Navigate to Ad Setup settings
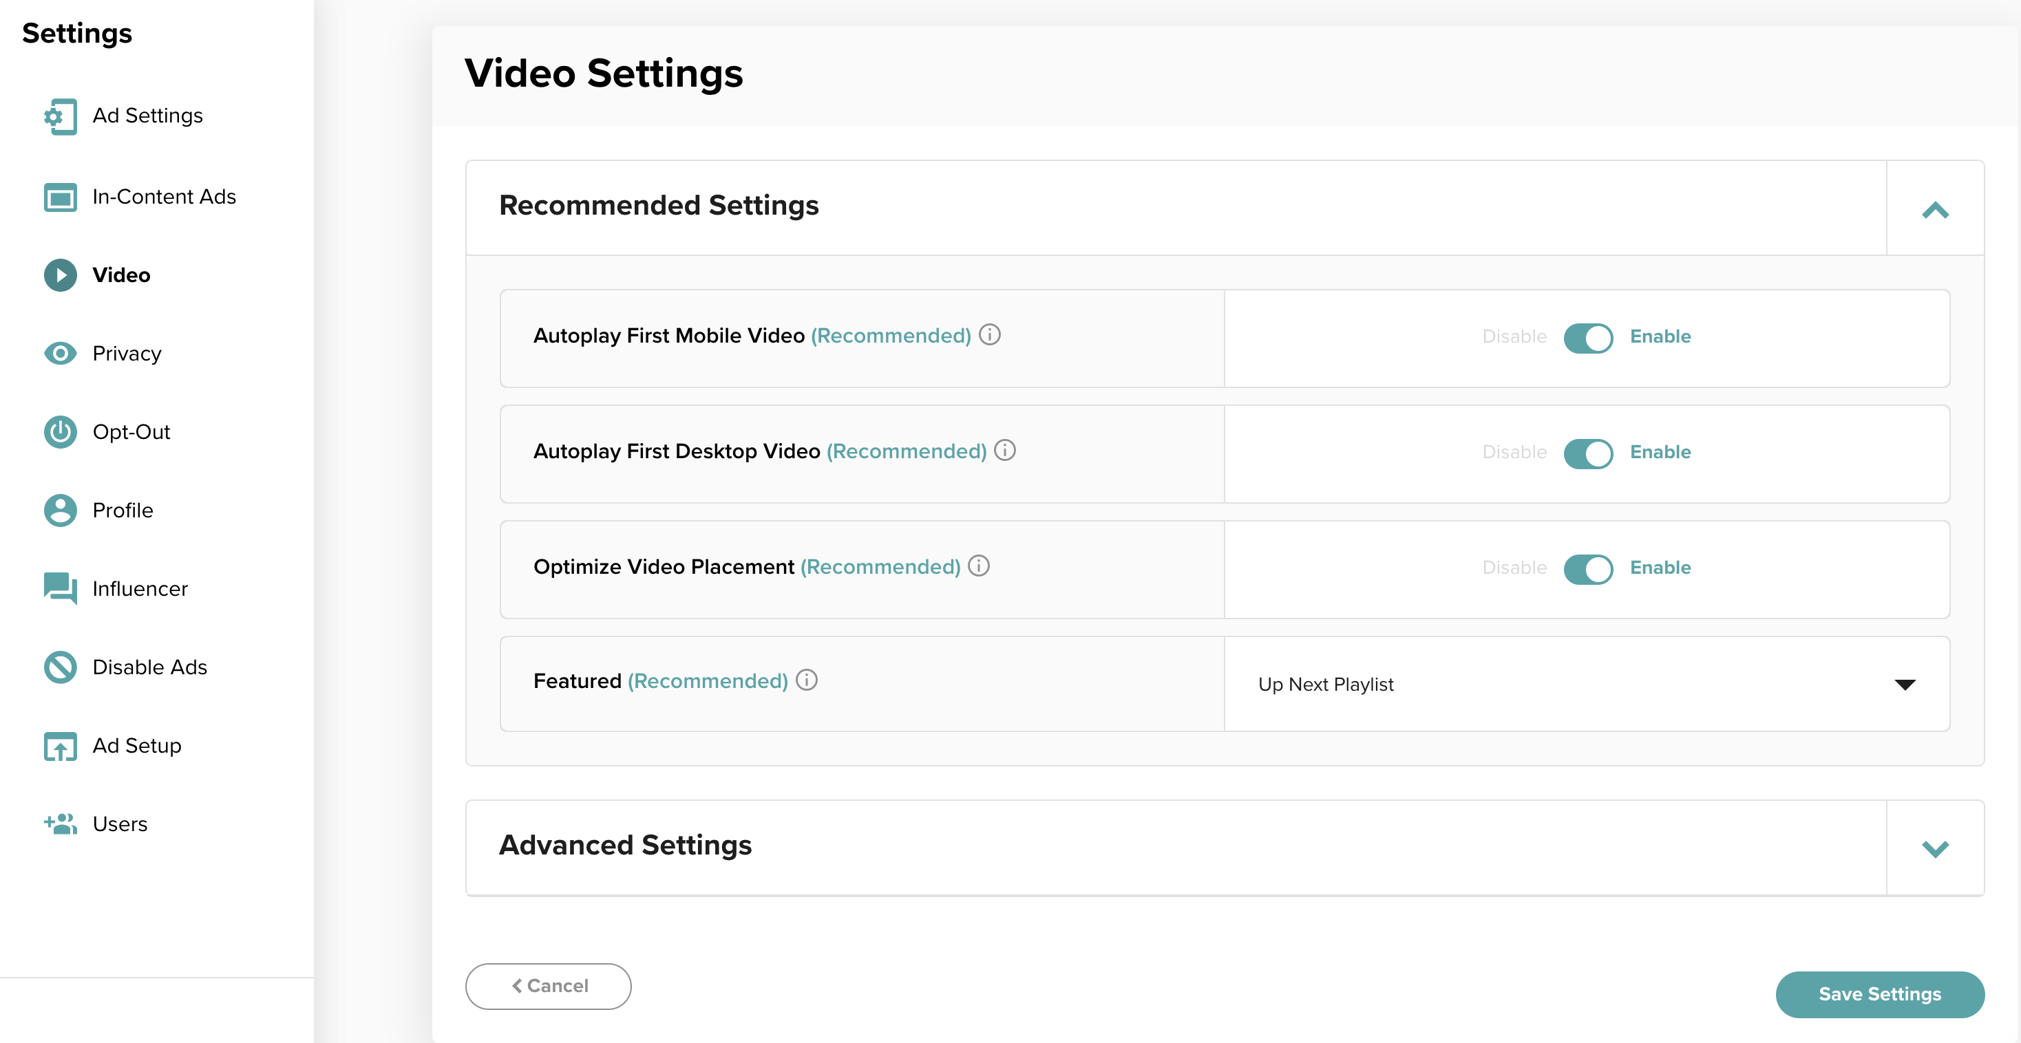 tap(136, 745)
